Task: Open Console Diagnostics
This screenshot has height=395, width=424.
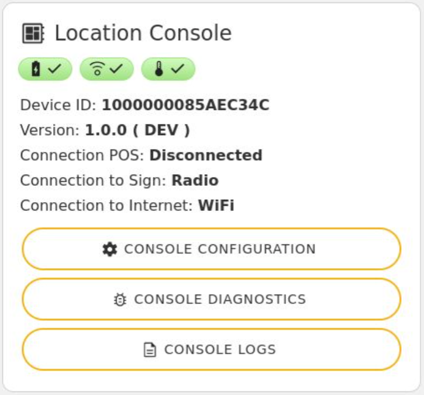Action: (x=211, y=299)
